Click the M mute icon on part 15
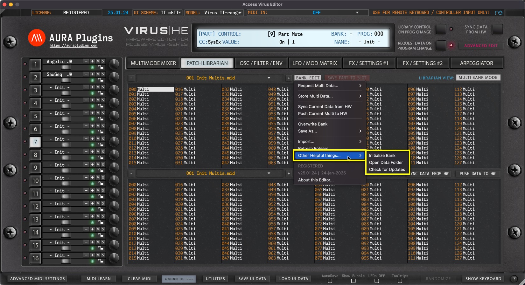The width and height of the screenshot is (525, 285). (98, 242)
